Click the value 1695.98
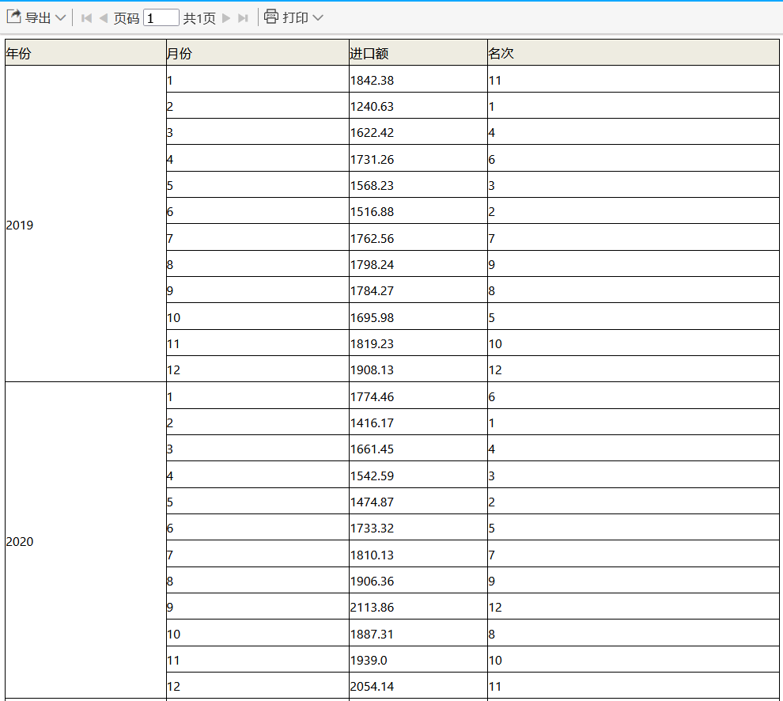783x701 pixels. [x=372, y=317]
